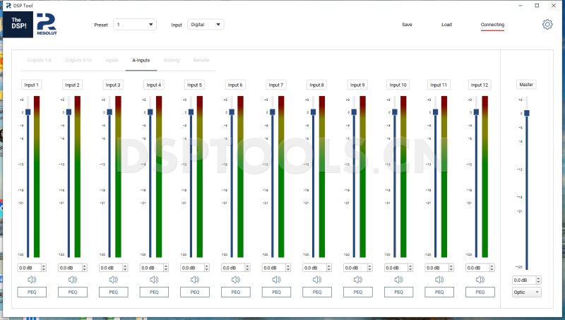565x320 pixels.
Task: Mute Input 1 with speaker icon
Action: pos(32,280)
